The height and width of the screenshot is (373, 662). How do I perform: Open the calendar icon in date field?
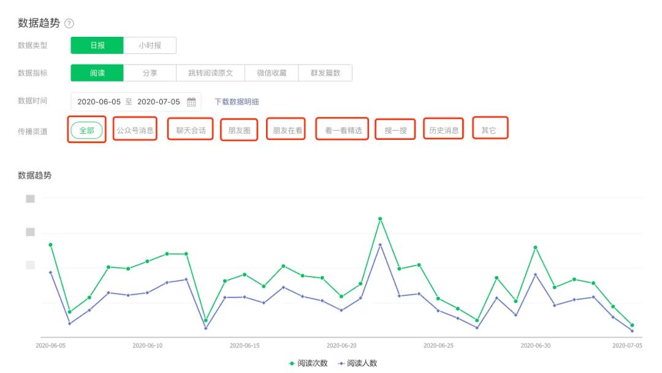(191, 102)
